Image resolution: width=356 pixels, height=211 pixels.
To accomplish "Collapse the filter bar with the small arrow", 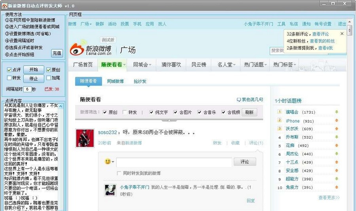I will click(169, 120).
